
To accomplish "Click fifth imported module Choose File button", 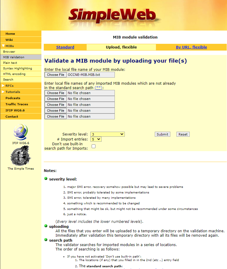I will click(x=56, y=116).
